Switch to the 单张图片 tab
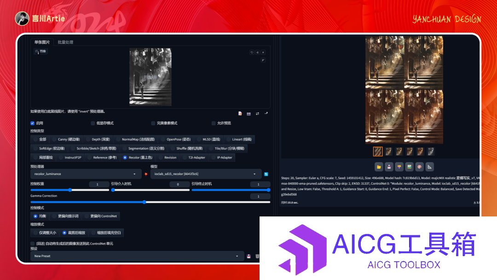Screen dimensions: 497x280 point(42,42)
